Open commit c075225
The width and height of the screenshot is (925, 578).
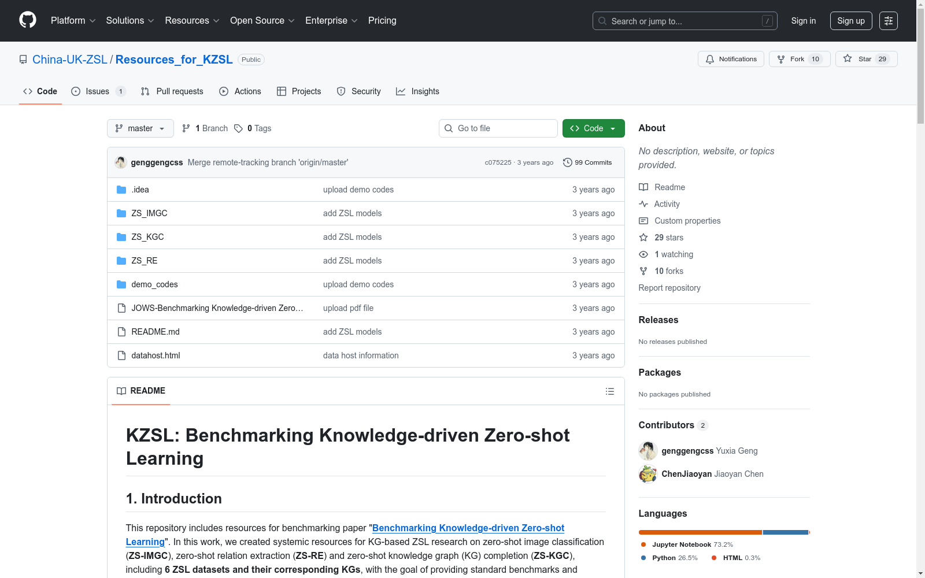point(498,162)
